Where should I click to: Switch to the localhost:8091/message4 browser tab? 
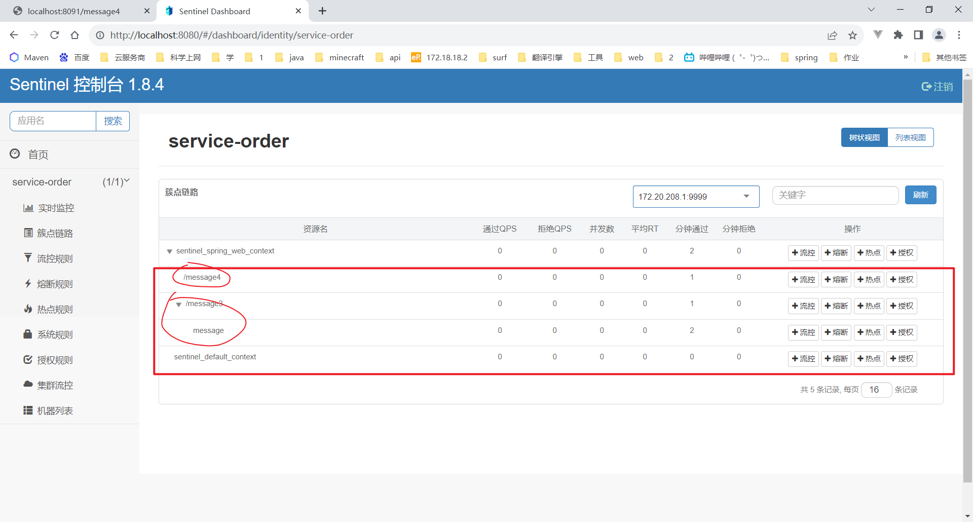pos(73,11)
